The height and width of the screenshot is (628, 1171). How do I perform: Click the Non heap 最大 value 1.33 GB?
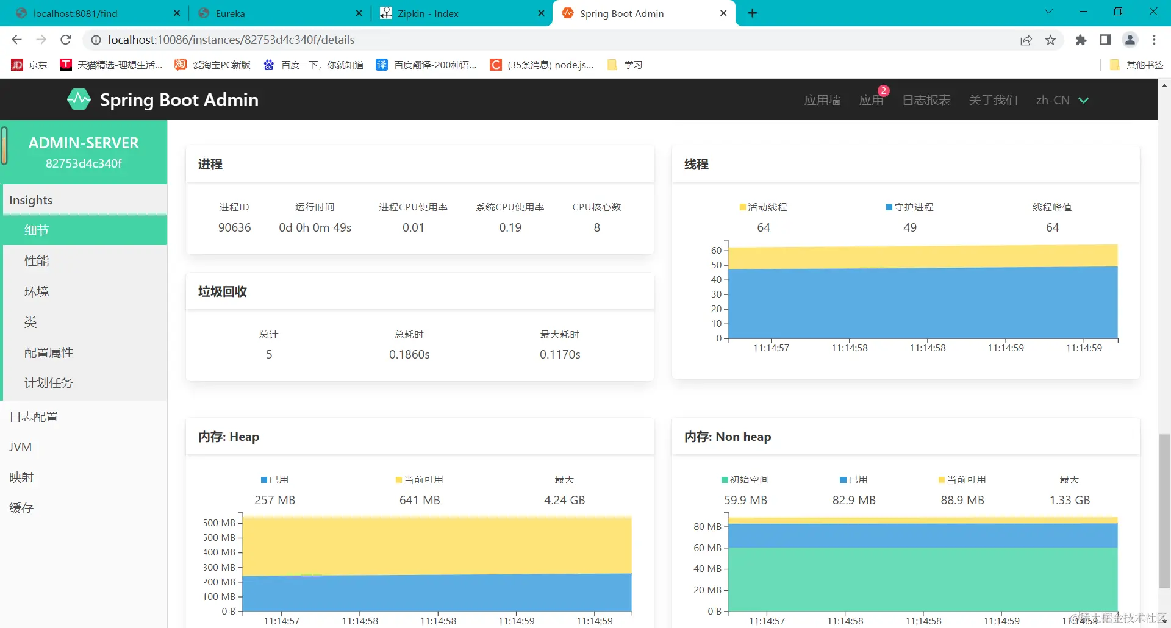click(x=1070, y=500)
